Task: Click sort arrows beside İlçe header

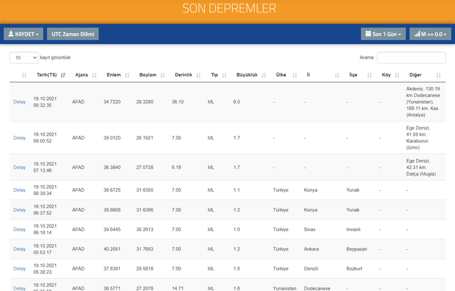Action: tap(370, 75)
